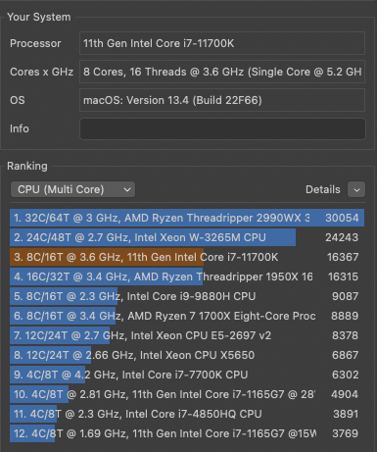Click the empty Info input field

[222, 128]
